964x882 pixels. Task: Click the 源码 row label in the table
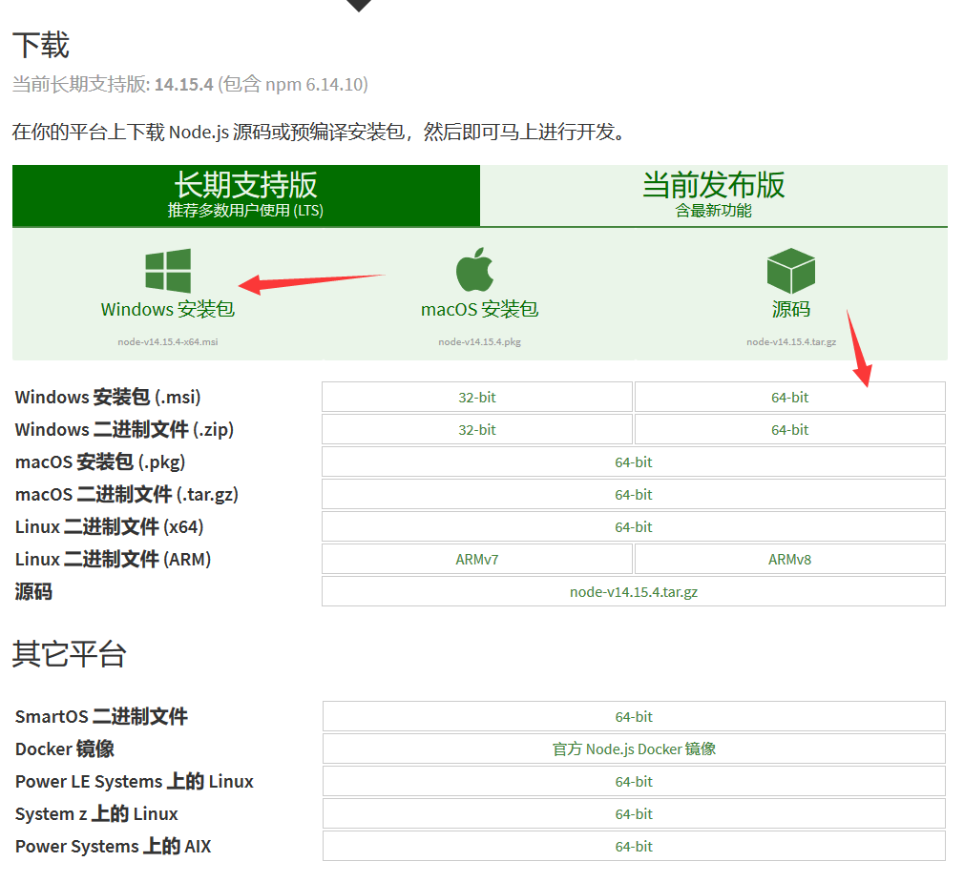pyautogui.click(x=33, y=592)
